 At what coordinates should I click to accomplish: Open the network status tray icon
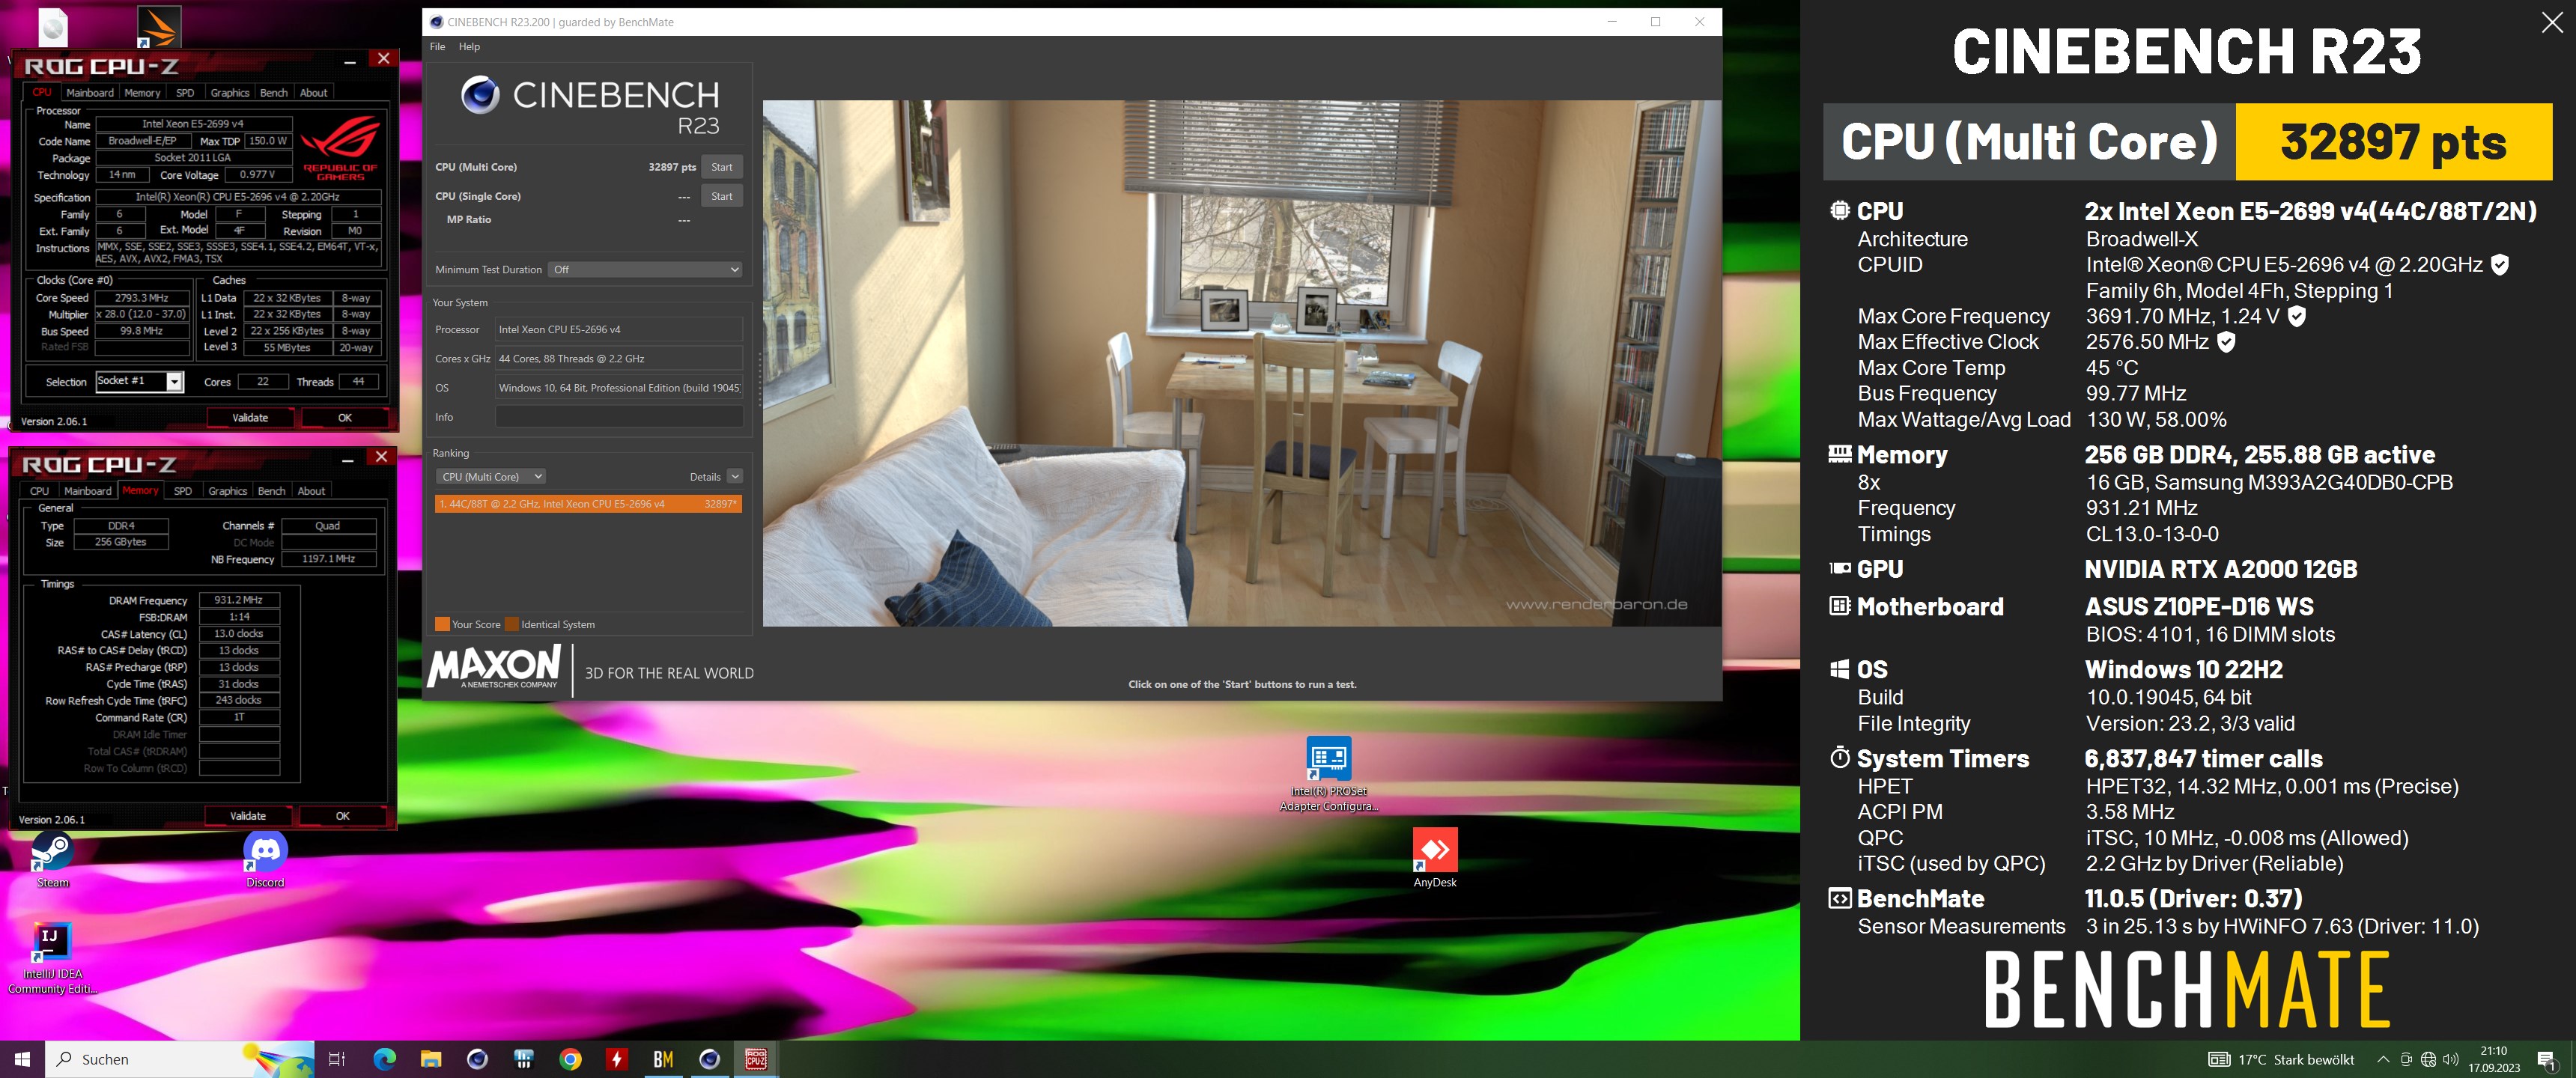[x=2428, y=1059]
